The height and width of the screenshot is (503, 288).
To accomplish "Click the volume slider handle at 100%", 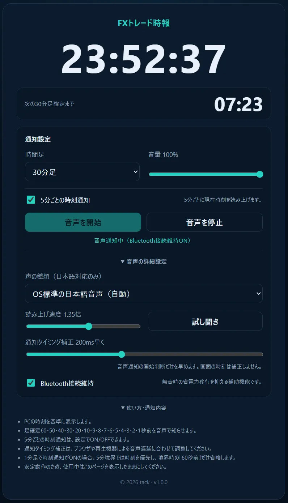I will click(x=259, y=174).
